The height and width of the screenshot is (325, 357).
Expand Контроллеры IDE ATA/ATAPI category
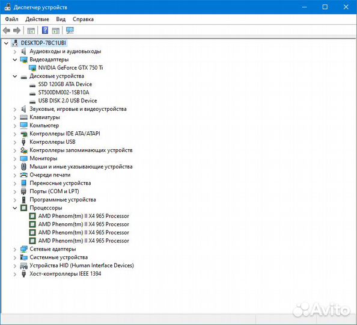(x=15, y=134)
